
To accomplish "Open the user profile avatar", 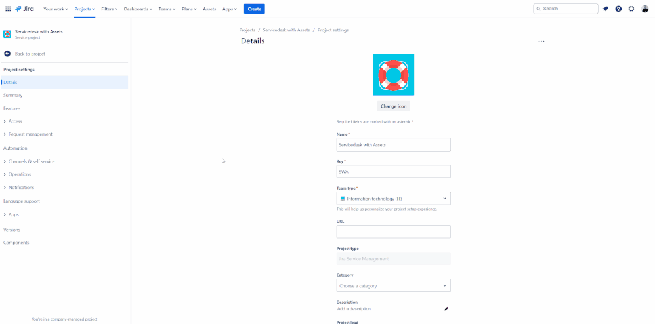I will (x=645, y=9).
